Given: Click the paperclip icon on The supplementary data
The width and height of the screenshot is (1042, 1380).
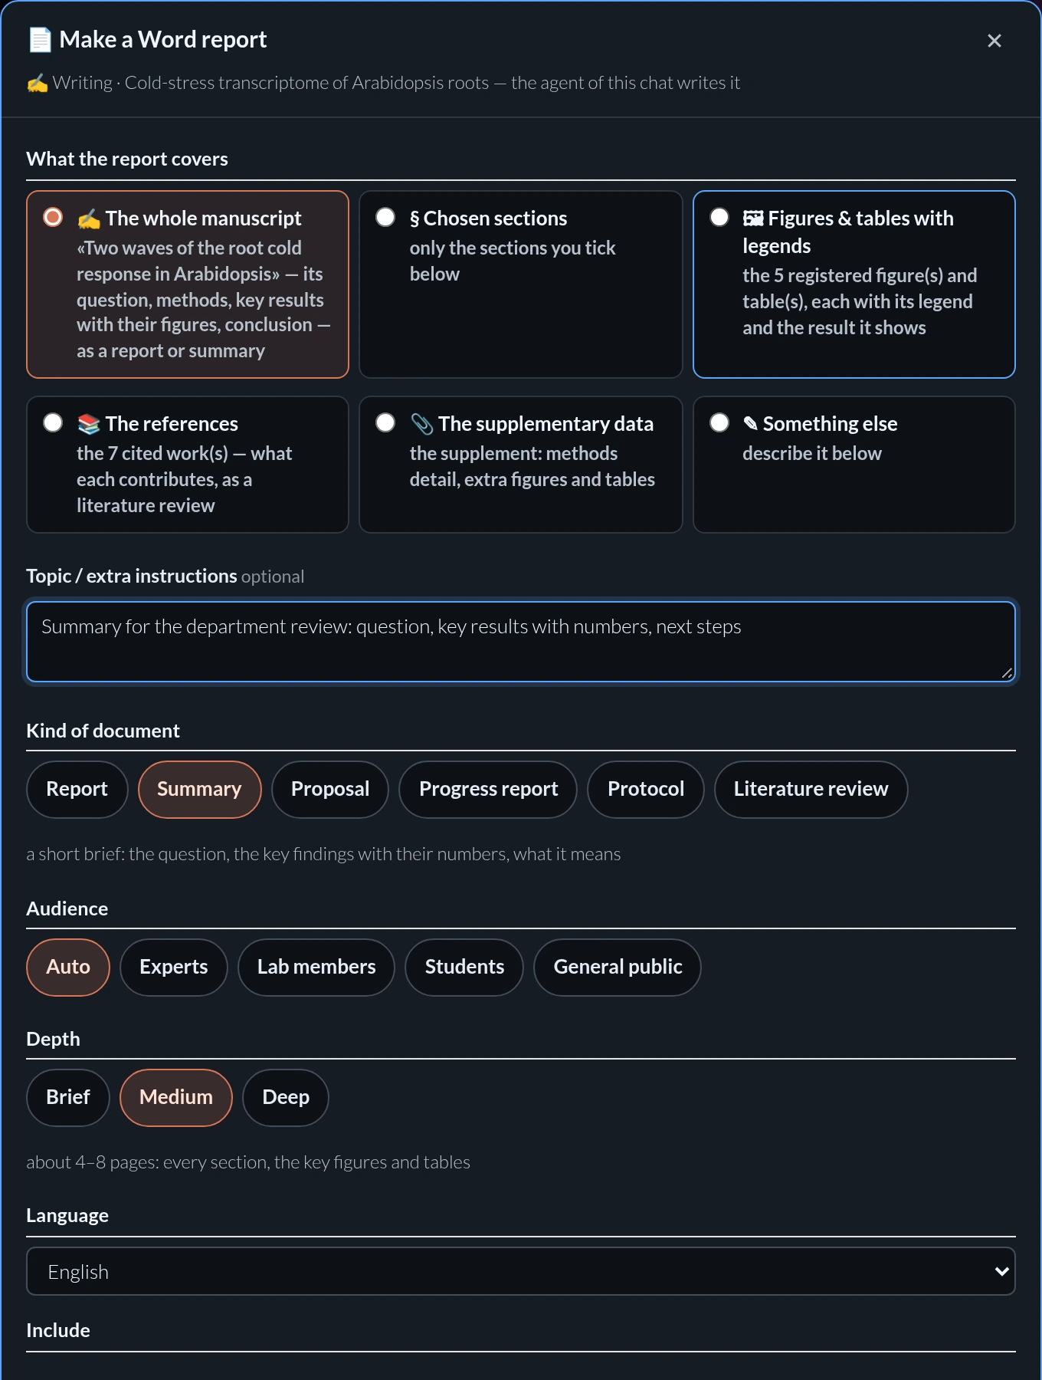Looking at the screenshot, I should click(x=422, y=424).
